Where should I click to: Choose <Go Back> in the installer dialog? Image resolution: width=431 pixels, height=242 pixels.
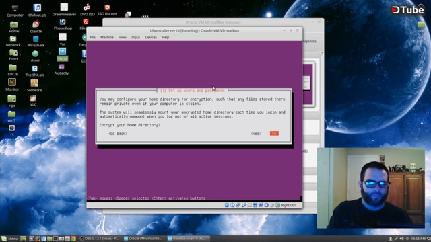pyautogui.click(x=118, y=134)
